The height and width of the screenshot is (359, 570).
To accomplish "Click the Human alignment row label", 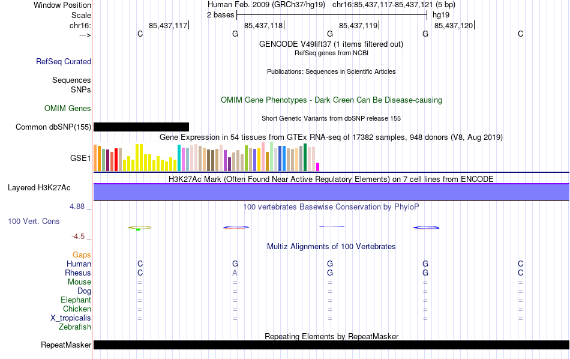I will click(x=79, y=264).
